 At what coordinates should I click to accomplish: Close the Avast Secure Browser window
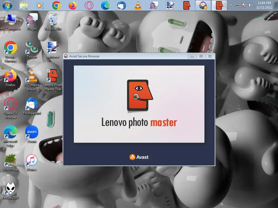(x=210, y=56)
